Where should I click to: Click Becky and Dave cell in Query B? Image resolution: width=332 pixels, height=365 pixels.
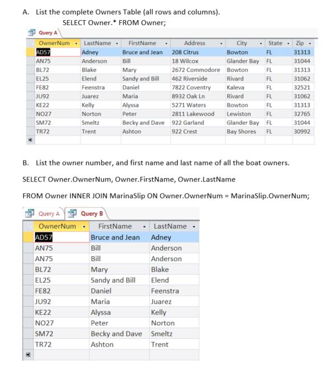pyautogui.click(x=119, y=334)
